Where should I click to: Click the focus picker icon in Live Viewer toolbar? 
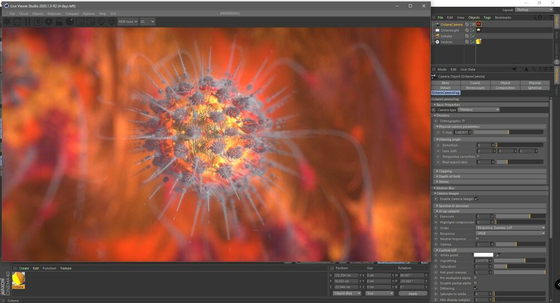[x=101, y=22]
